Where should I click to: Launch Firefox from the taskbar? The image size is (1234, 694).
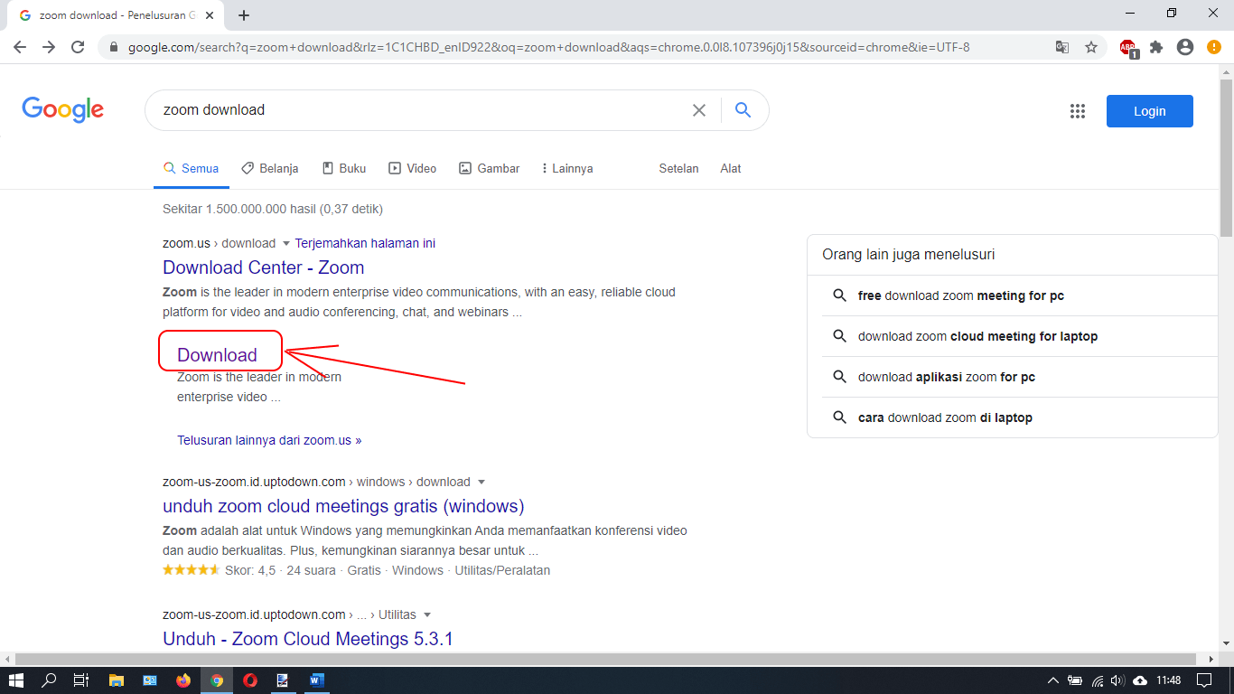click(x=183, y=680)
